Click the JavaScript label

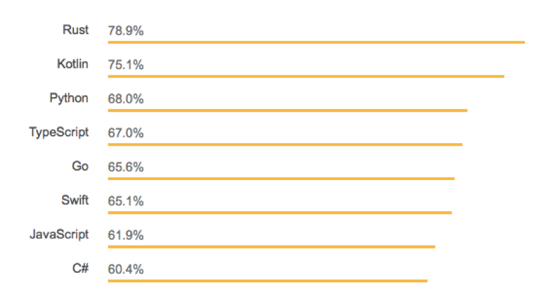[59, 234]
